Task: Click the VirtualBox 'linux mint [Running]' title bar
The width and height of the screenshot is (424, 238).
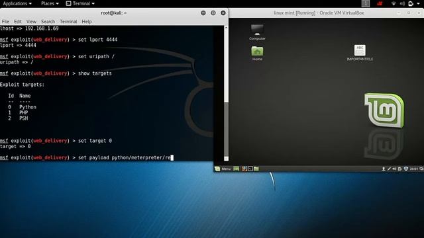Action: click(319, 13)
